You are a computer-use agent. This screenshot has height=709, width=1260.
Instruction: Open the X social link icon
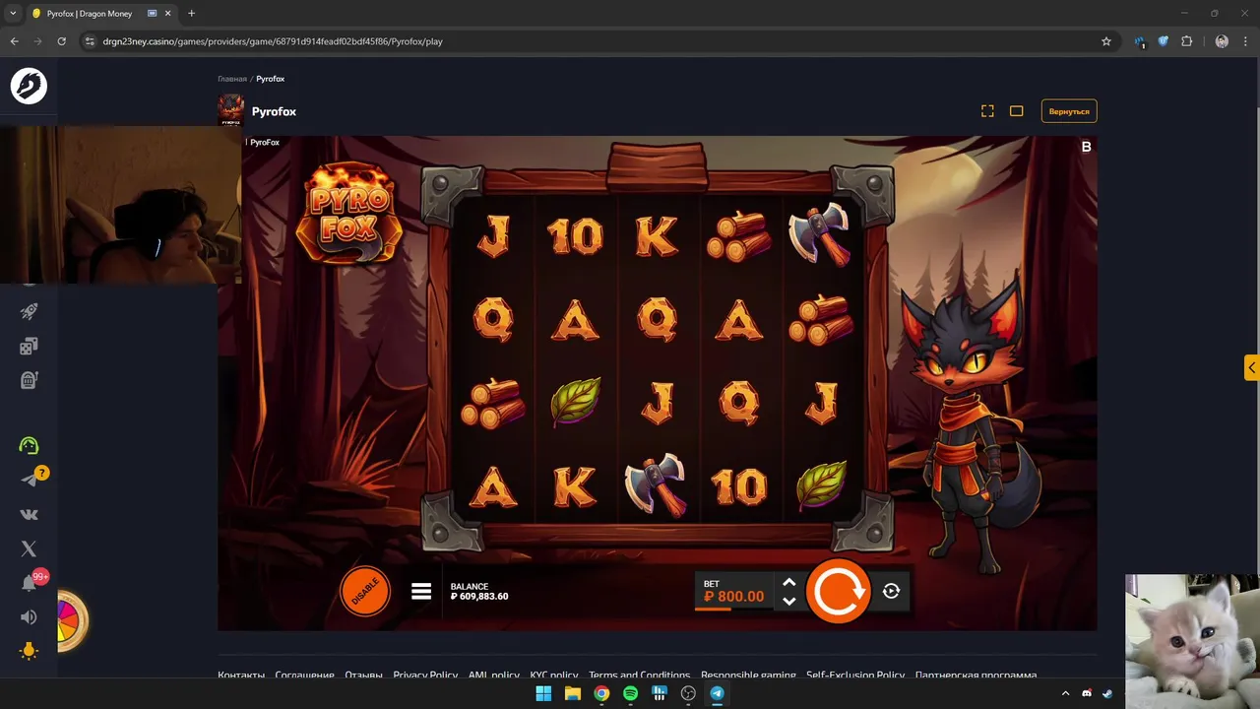point(29,548)
